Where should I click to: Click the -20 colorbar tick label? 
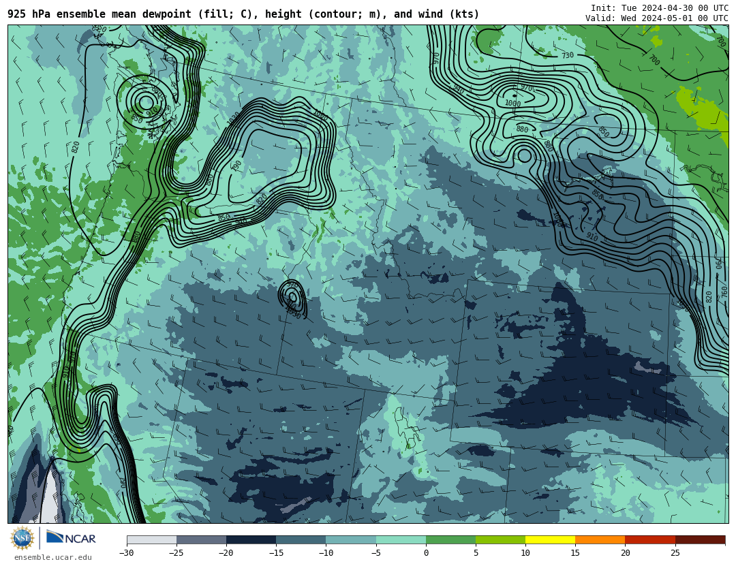226,553
